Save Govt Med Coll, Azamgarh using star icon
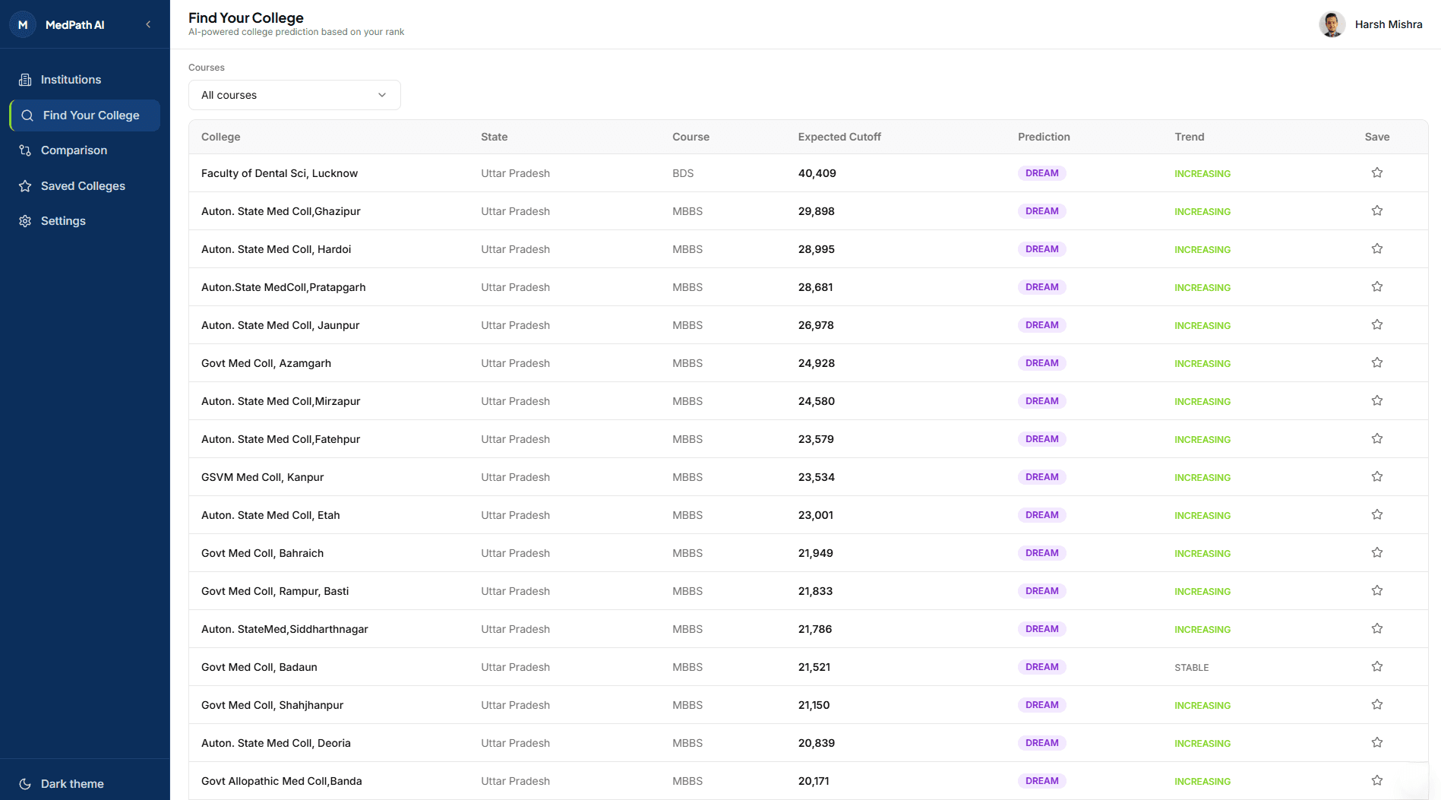The image size is (1441, 800). coord(1376,363)
